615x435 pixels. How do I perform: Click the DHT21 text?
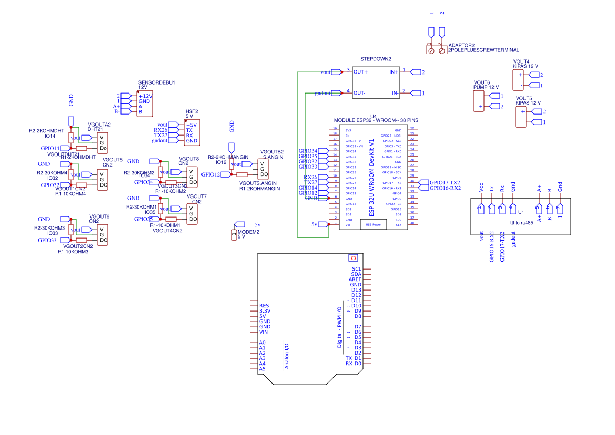[x=95, y=129]
